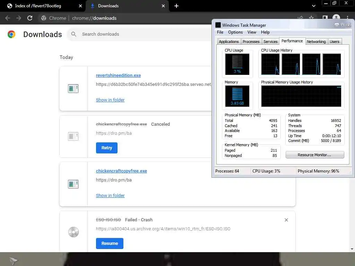This screenshot has height=266, width=355.
Task: Click the CPU Usage 3% meter
Action: 237,64
